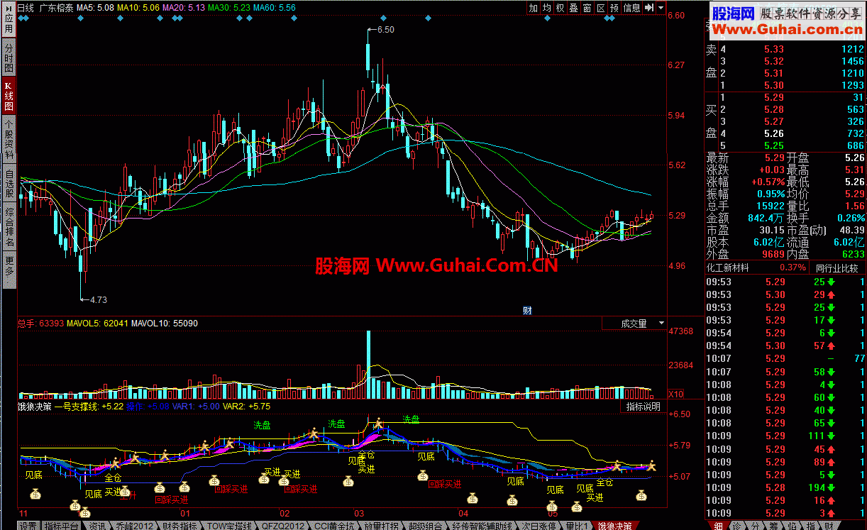Open the dropdown arrow beside the toolbar
Screen dimensions: 867x530
coord(661,8)
